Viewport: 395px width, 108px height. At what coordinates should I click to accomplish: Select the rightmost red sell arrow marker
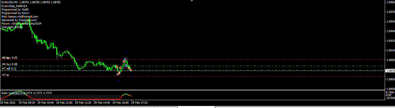[131, 70]
